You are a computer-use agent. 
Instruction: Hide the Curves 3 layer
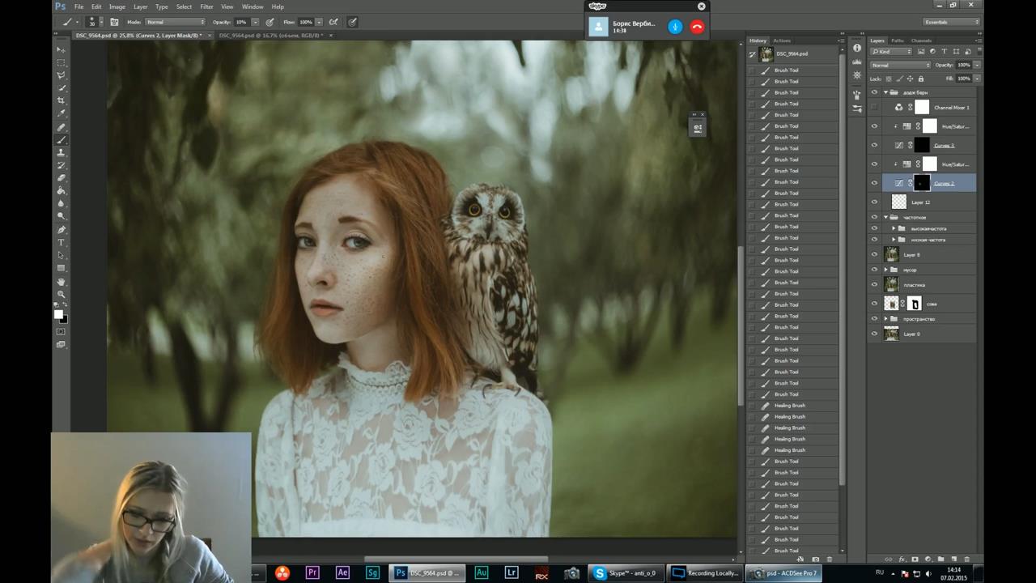point(874,145)
